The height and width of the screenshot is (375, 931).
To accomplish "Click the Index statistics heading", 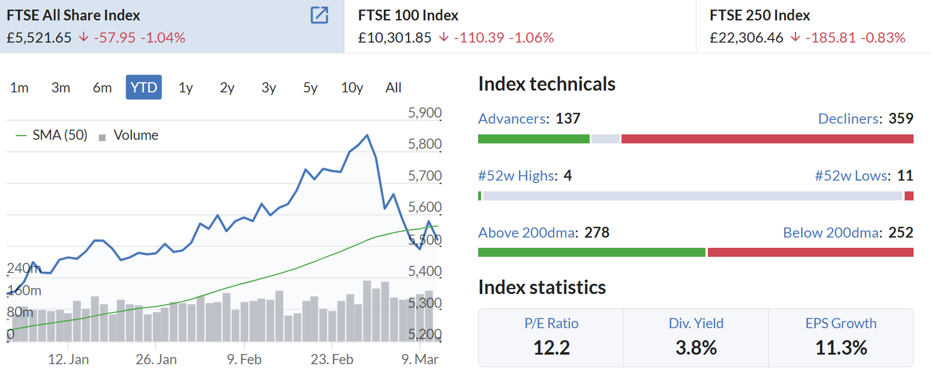I will 542,287.
